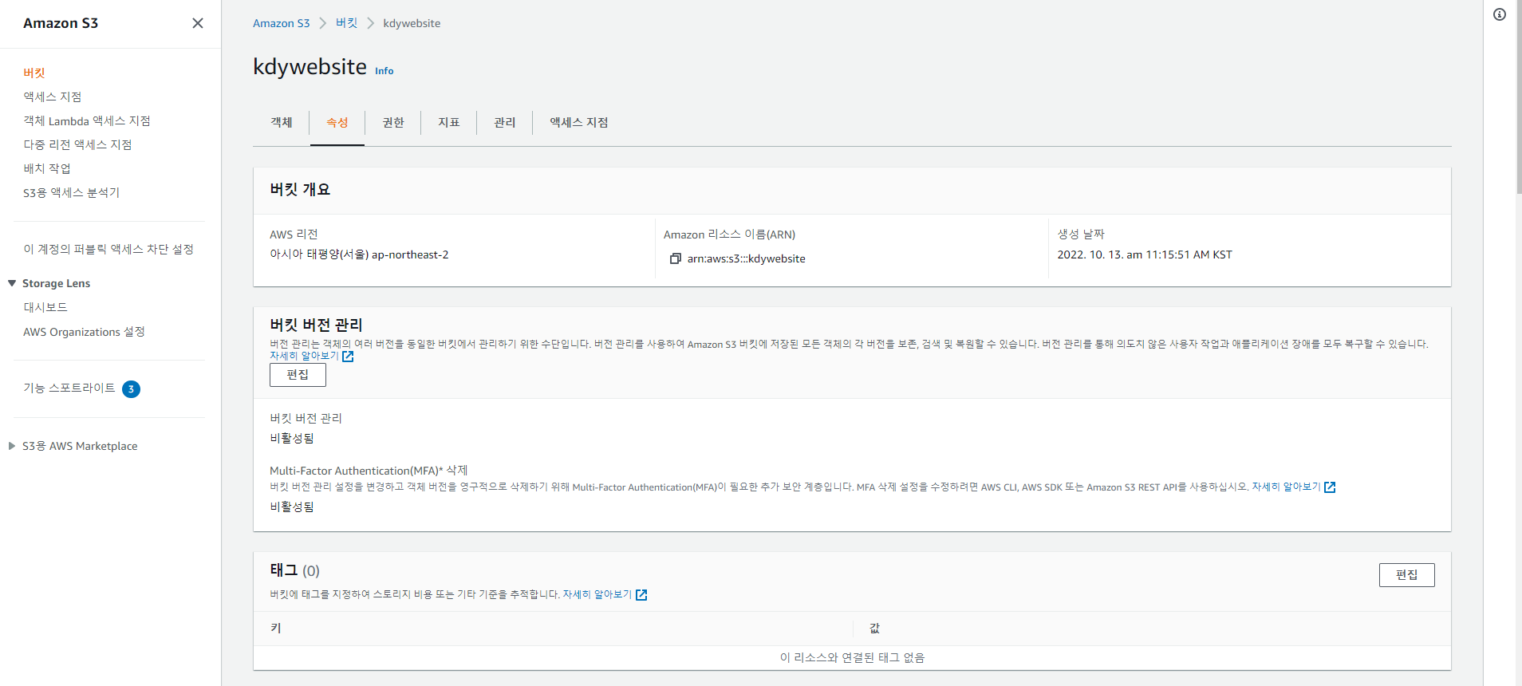Click 자세히 알아보기 link in MFA 삭제 description
1522x686 pixels.
1286,487
